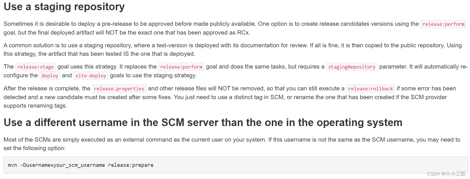Click release:prepare in the code block
470x179 pixels.
tap(131, 165)
